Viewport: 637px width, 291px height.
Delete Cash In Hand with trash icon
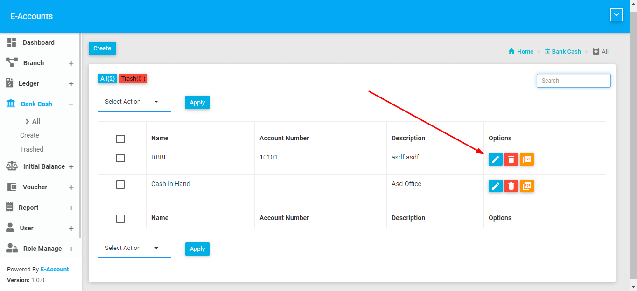tap(511, 186)
